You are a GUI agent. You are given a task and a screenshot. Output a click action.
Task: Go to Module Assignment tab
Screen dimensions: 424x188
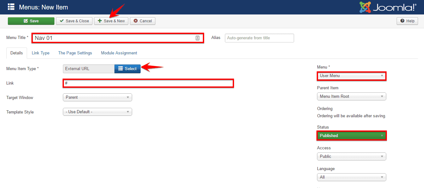tap(119, 53)
